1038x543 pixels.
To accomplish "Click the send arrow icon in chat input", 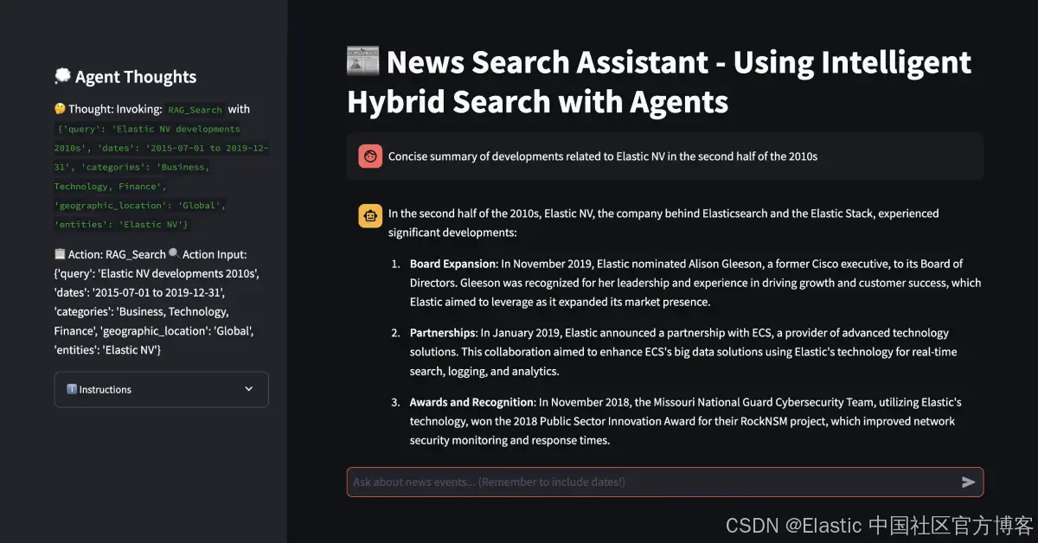I will coord(968,482).
